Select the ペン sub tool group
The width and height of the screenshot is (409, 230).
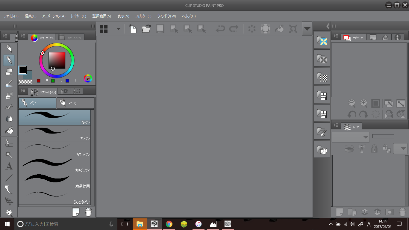(x=37, y=103)
